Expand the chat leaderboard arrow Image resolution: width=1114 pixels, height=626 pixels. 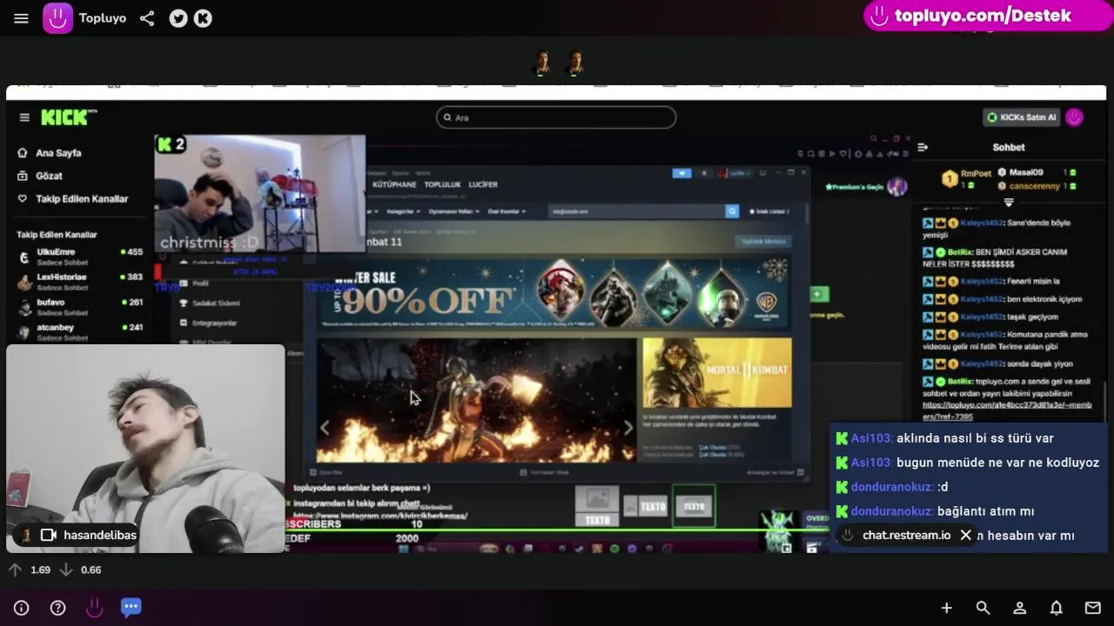1009,203
